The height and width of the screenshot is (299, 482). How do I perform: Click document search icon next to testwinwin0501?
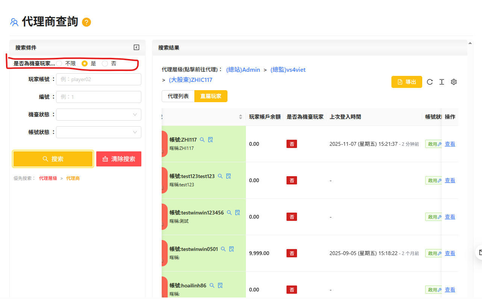point(232,249)
